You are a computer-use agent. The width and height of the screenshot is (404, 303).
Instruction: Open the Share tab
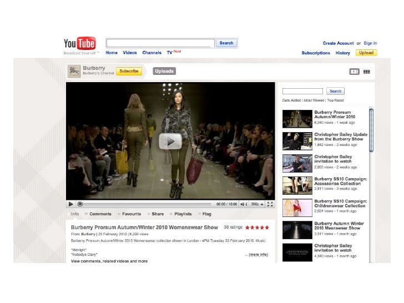[158, 214]
